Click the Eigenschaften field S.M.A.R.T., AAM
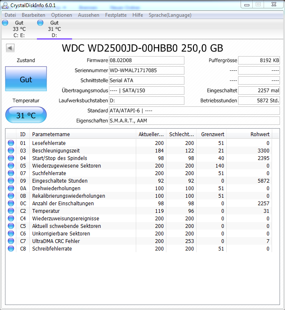 (x=194, y=121)
